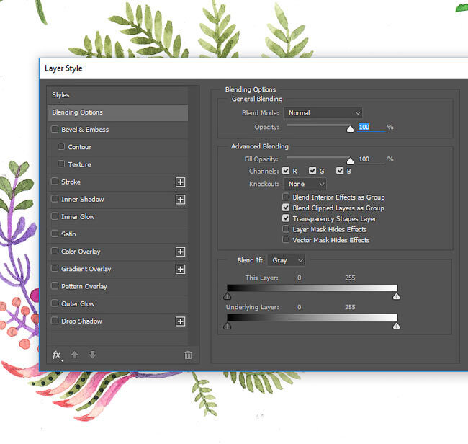Click This Layer black point slider handle
Screen dimensions: 468x444
tap(227, 296)
